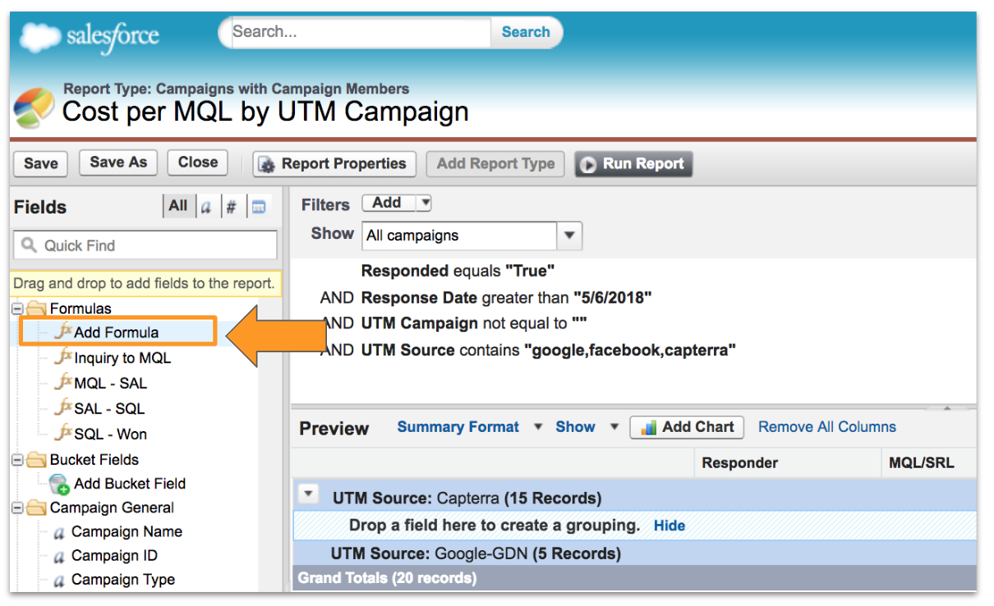This screenshot has width=994, height=606.
Task: Select the Campaign Name field
Action: coord(127,532)
